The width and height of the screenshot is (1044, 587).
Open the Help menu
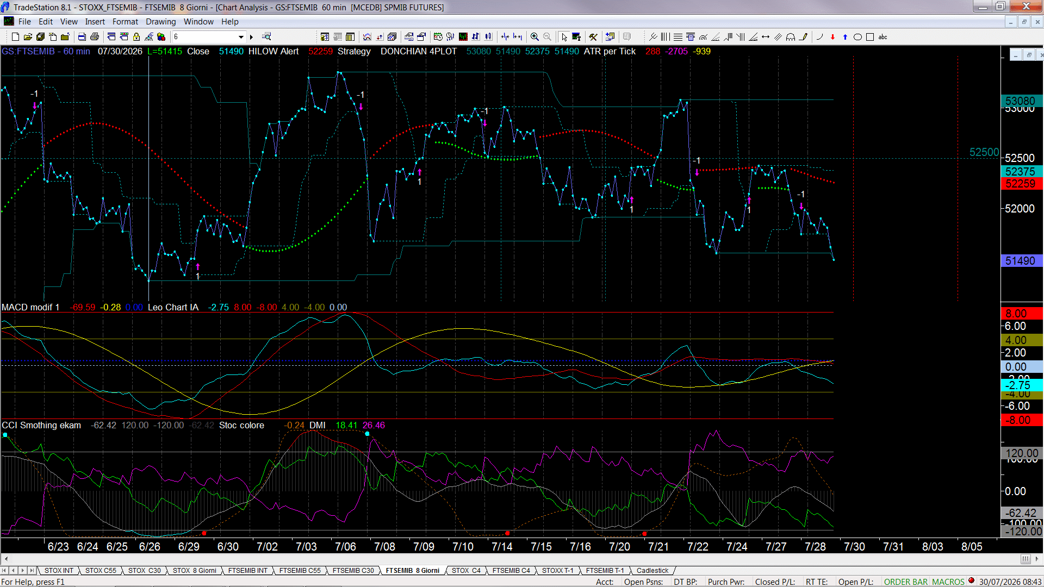coord(230,22)
